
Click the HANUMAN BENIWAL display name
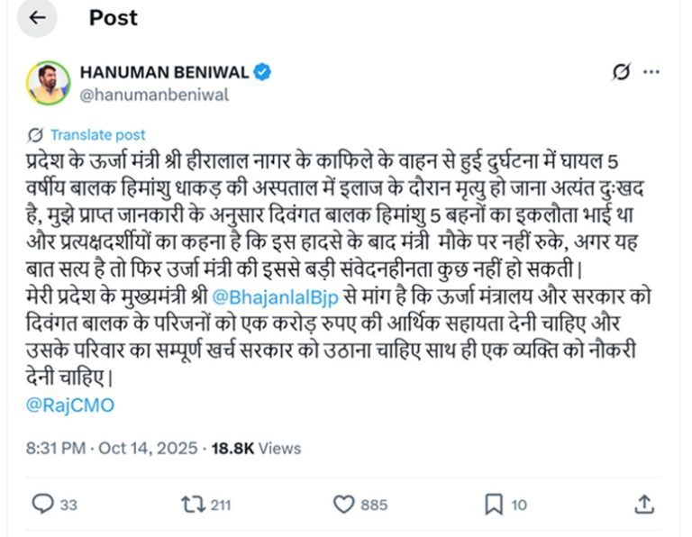[x=164, y=72]
